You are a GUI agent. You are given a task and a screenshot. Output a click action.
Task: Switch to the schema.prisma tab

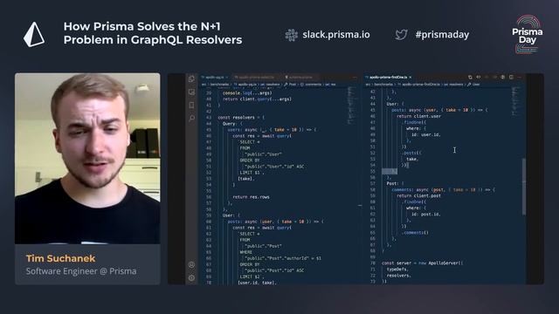(x=299, y=78)
